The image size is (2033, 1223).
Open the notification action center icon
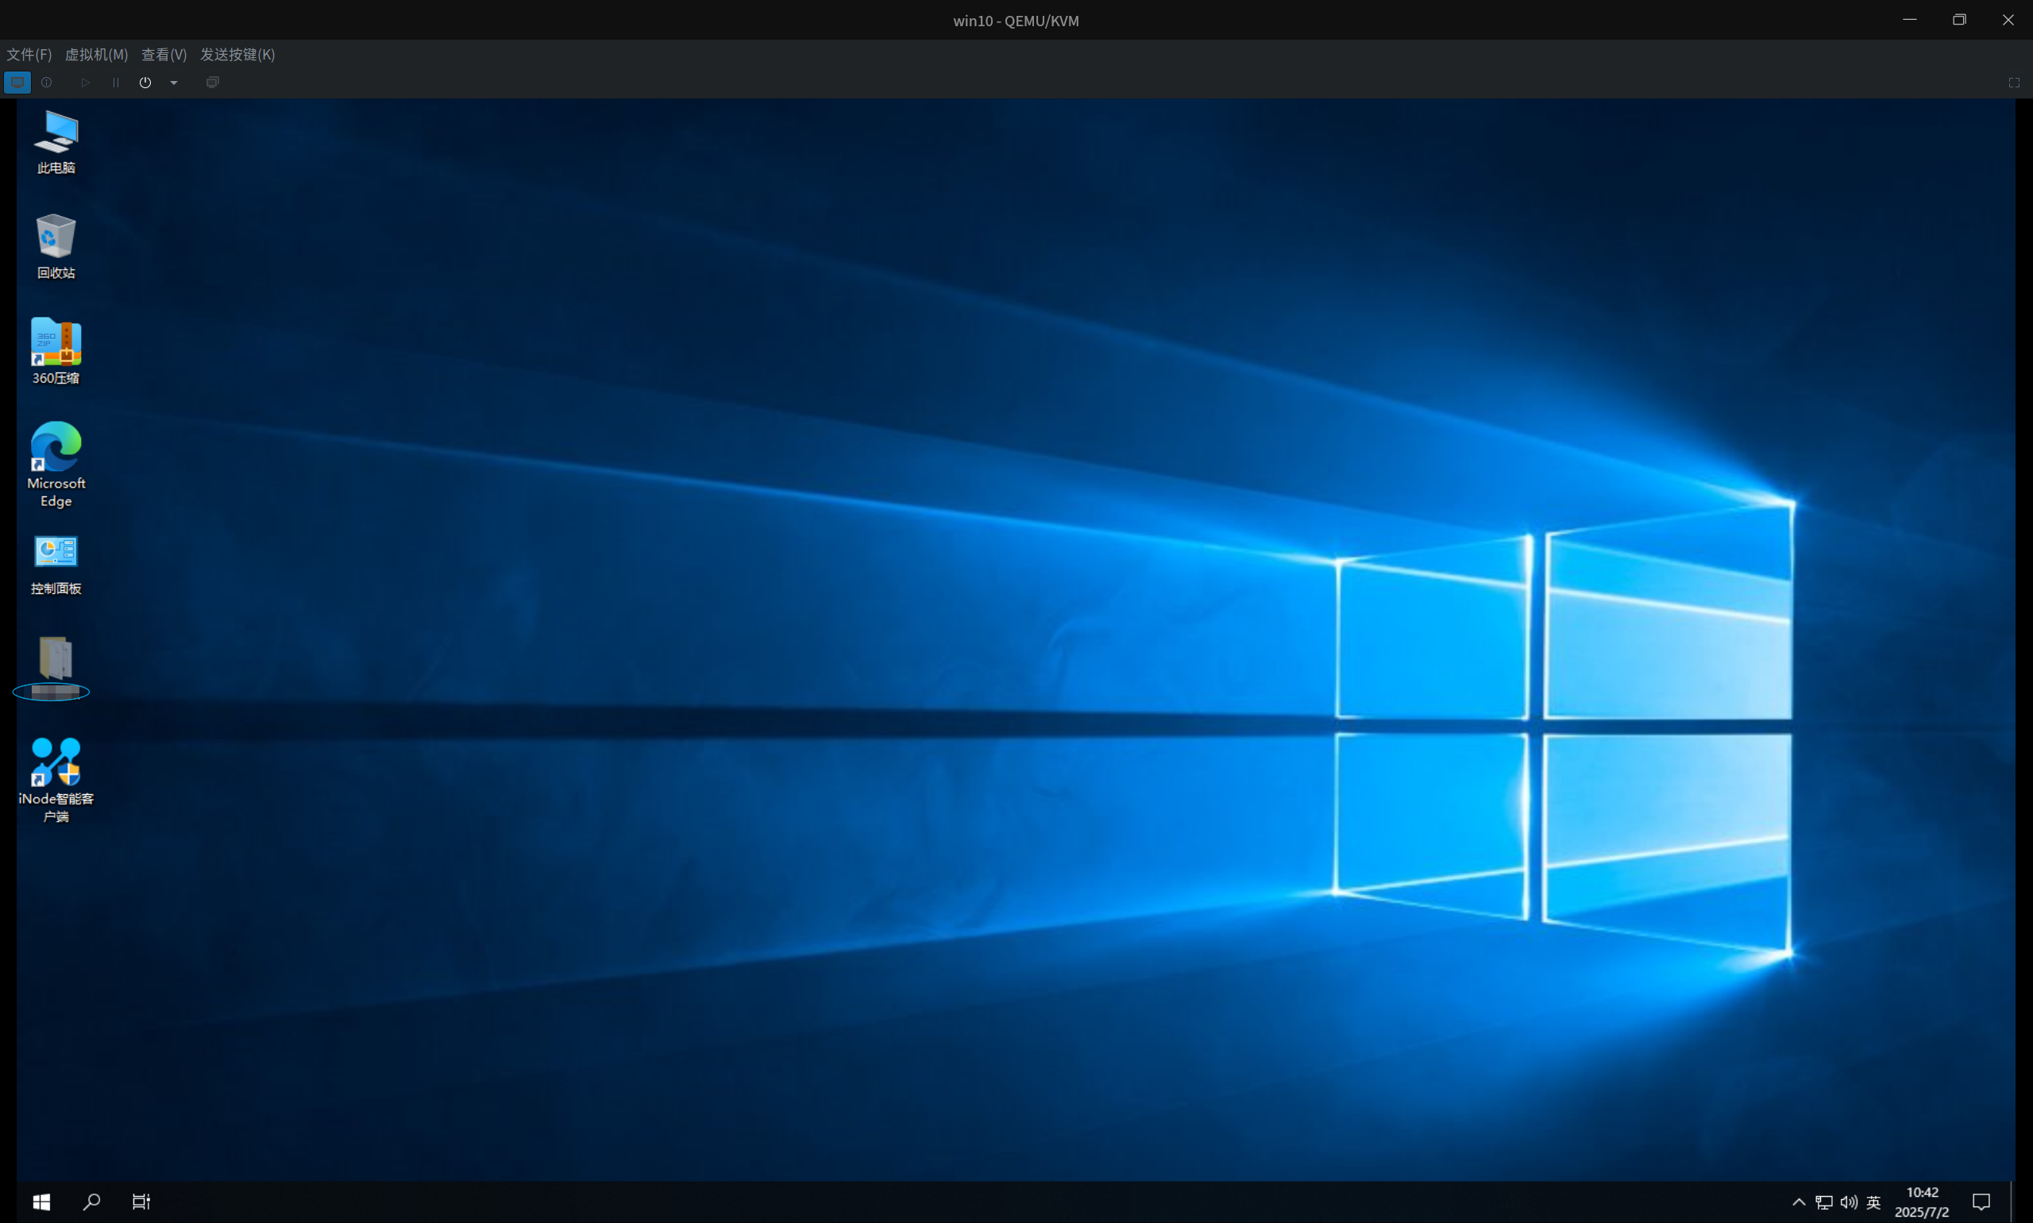[1981, 1202]
